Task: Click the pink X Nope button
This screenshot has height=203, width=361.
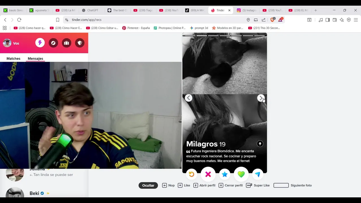Action: click(208, 174)
